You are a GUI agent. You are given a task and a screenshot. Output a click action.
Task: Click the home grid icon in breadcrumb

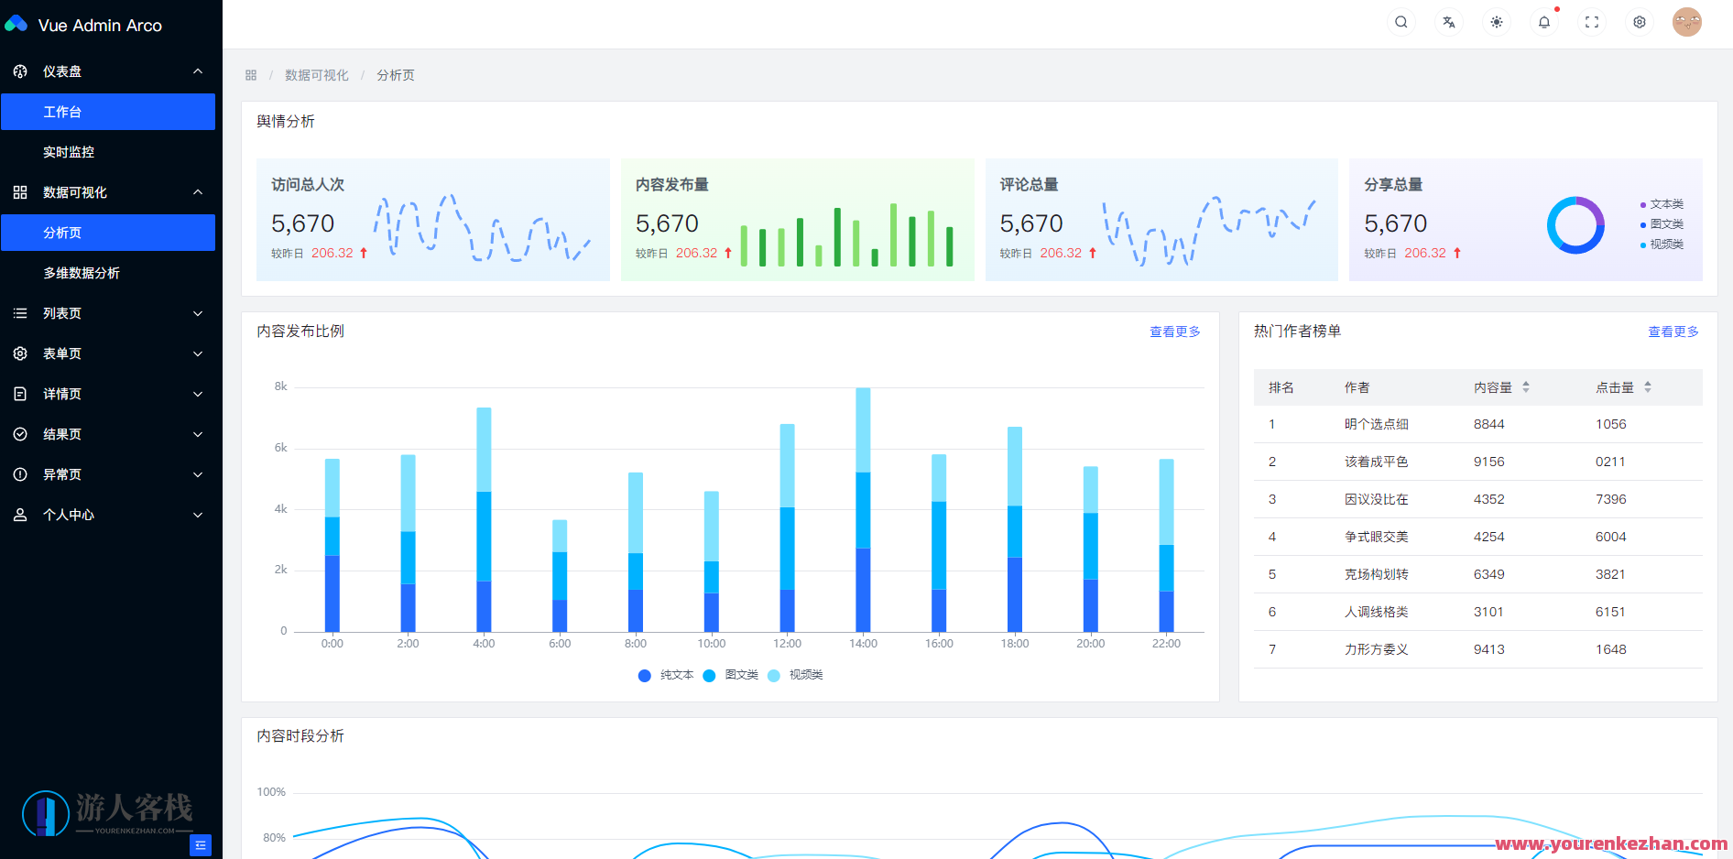point(250,74)
